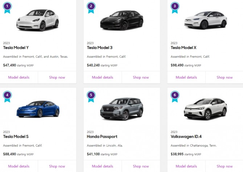This screenshot has height=172, width=243.
Task: View Model details for Tesla Model Y
Action: (x=18, y=77)
